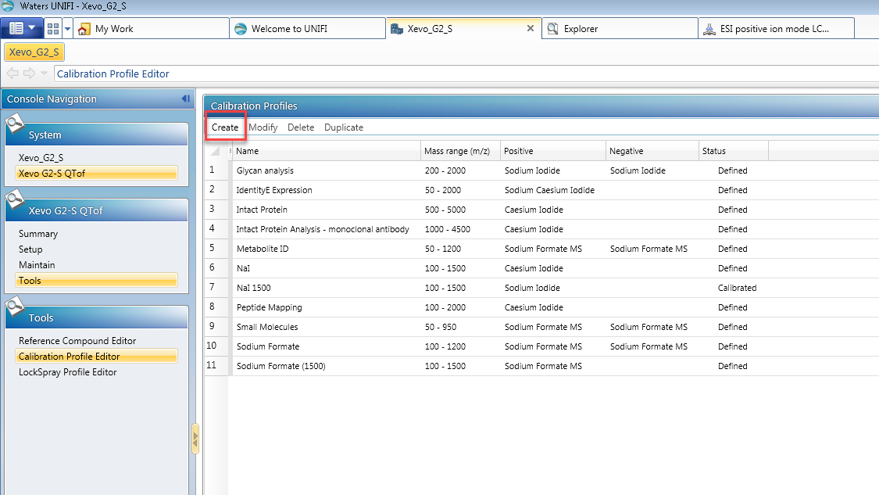
Task: Open Setup in navigation
Action: [30, 249]
